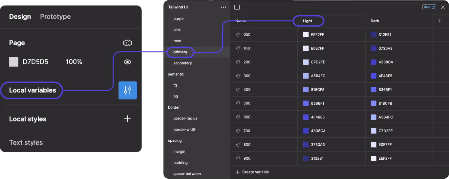Open the light EEF2FF swatch for 050
Screen dimensions: 449x179
point(306,35)
